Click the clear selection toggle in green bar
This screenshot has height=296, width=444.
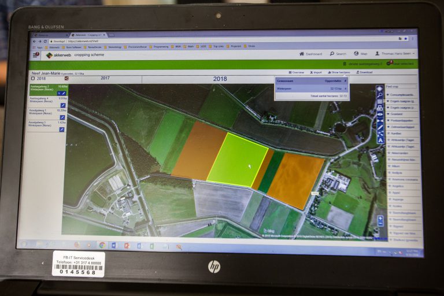pyautogui.click(x=390, y=63)
